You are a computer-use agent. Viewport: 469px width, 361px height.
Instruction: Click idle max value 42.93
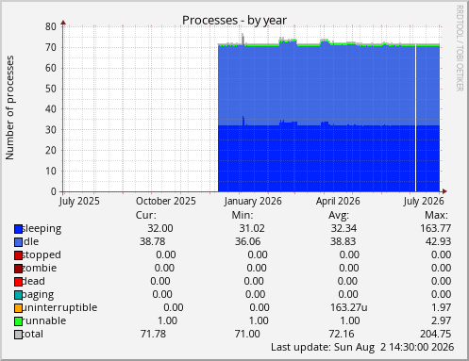tap(438, 241)
